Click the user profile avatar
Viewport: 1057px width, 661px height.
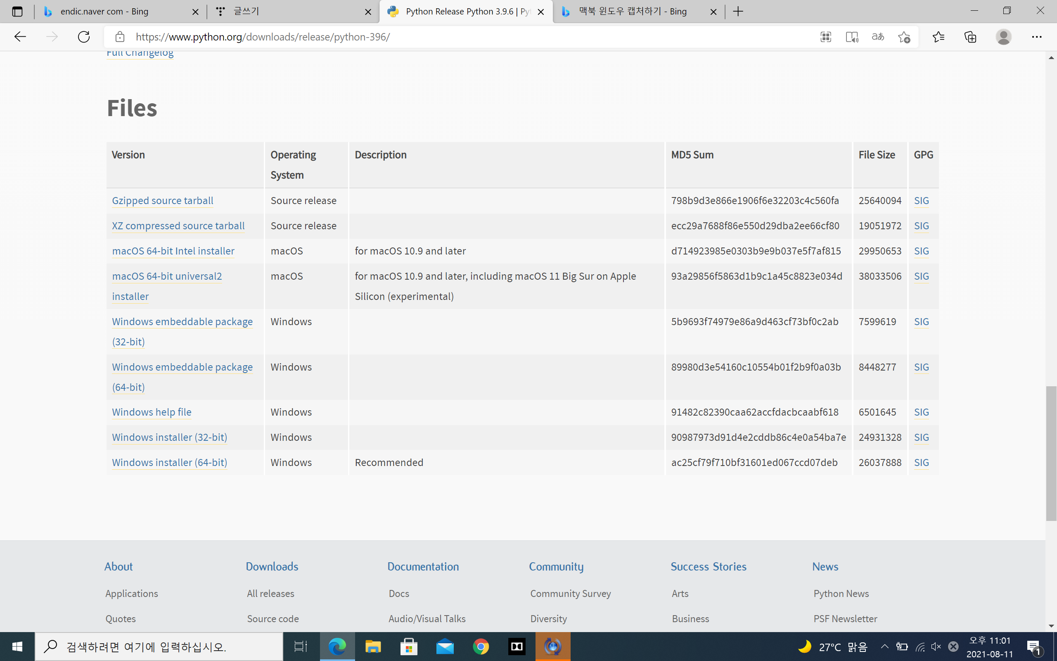point(1003,37)
